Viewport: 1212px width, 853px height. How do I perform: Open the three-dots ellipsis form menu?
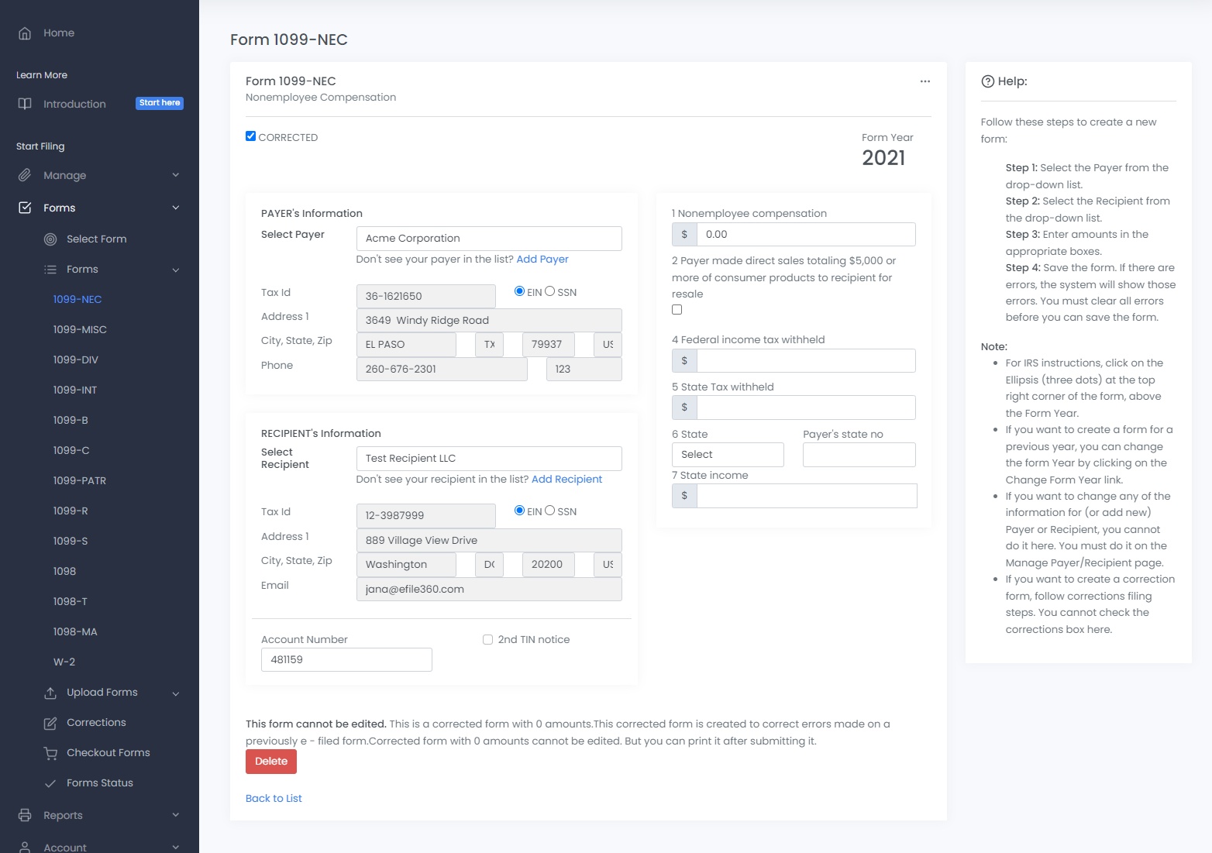pyautogui.click(x=924, y=81)
